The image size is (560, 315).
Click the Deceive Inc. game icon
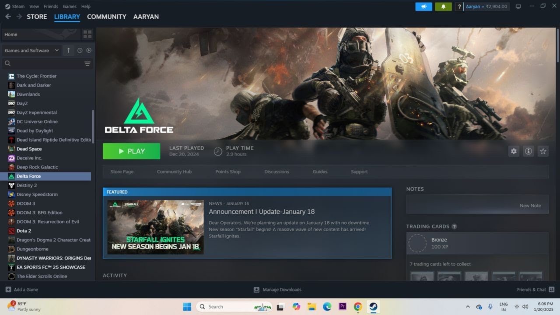[x=11, y=158]
